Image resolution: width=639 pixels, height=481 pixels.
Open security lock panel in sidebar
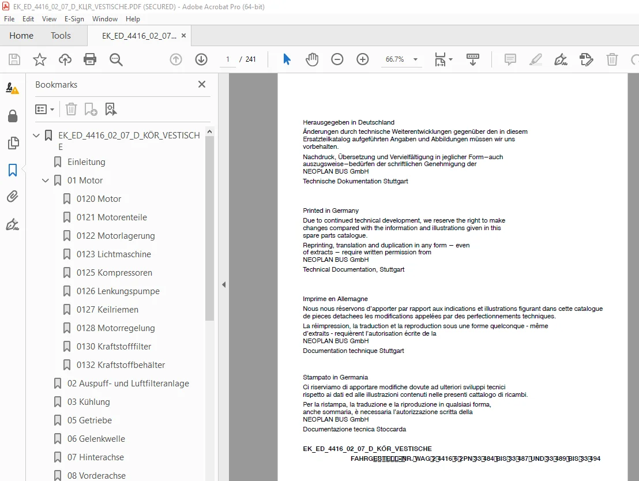click(13, 116)
